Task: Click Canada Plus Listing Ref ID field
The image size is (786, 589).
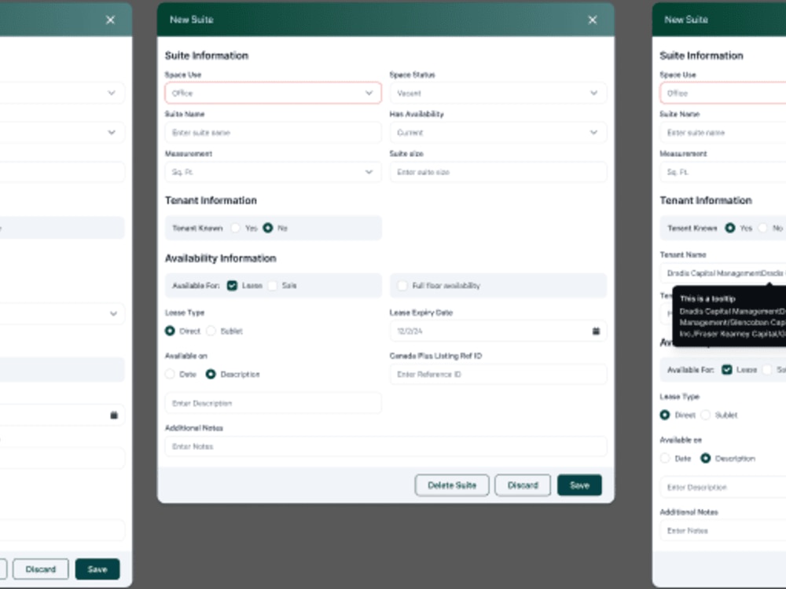Action: [x=498, y=374]
